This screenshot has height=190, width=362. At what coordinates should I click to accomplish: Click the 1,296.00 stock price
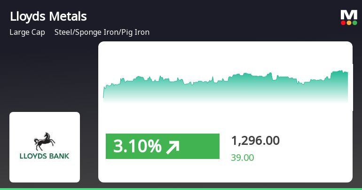click(x=255, y=141)
